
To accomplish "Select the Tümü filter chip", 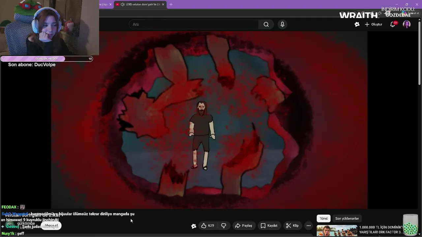I will point(324,219).
